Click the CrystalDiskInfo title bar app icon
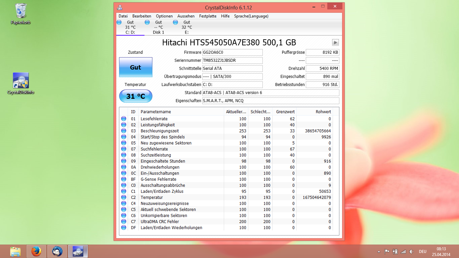Screen dimensions: 459x258 [120, 7]
